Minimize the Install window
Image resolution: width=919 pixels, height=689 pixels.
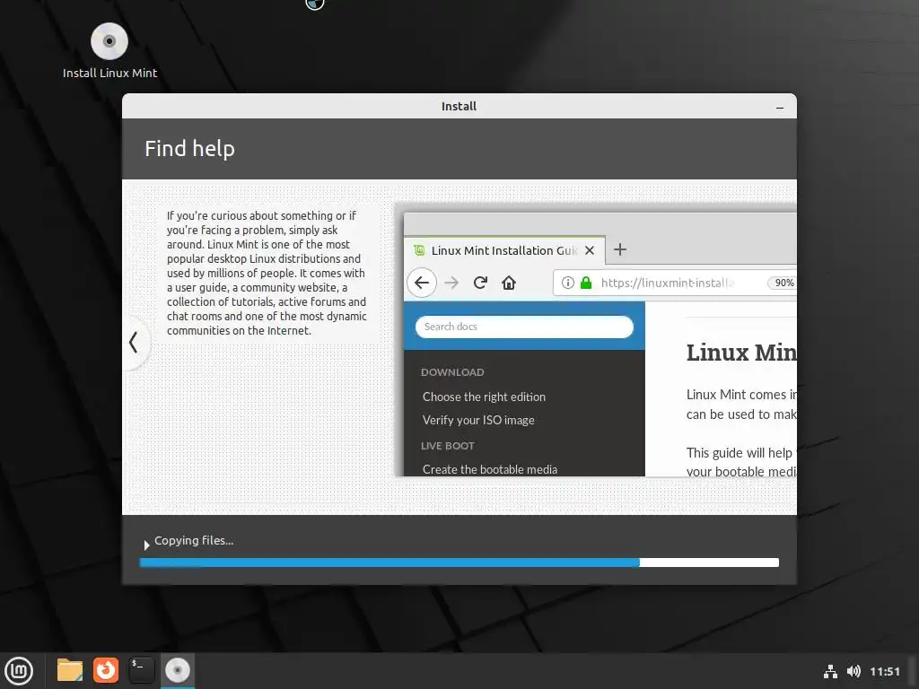[780, 108]
